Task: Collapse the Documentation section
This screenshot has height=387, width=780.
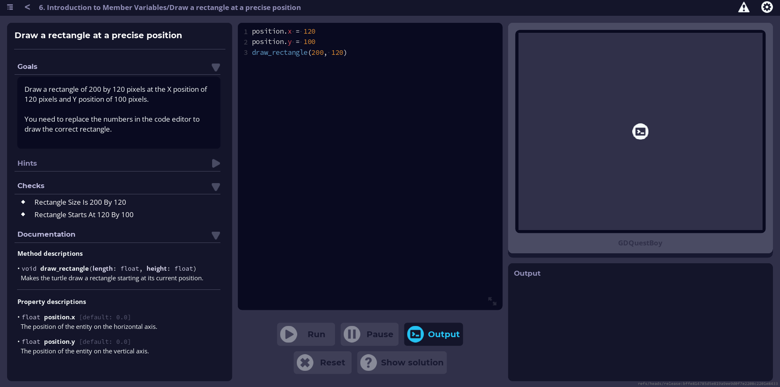Action: (215, 235)
